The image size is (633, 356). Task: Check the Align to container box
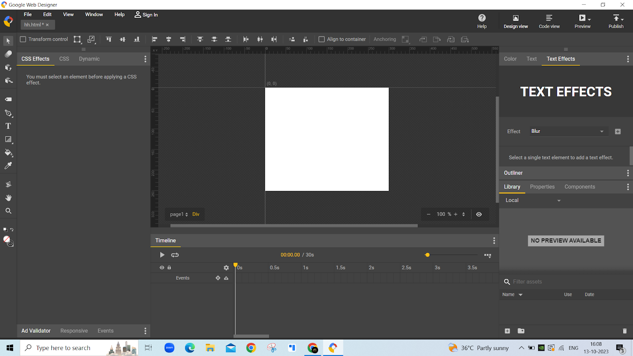pyautogui.click(x=322, y=39)
